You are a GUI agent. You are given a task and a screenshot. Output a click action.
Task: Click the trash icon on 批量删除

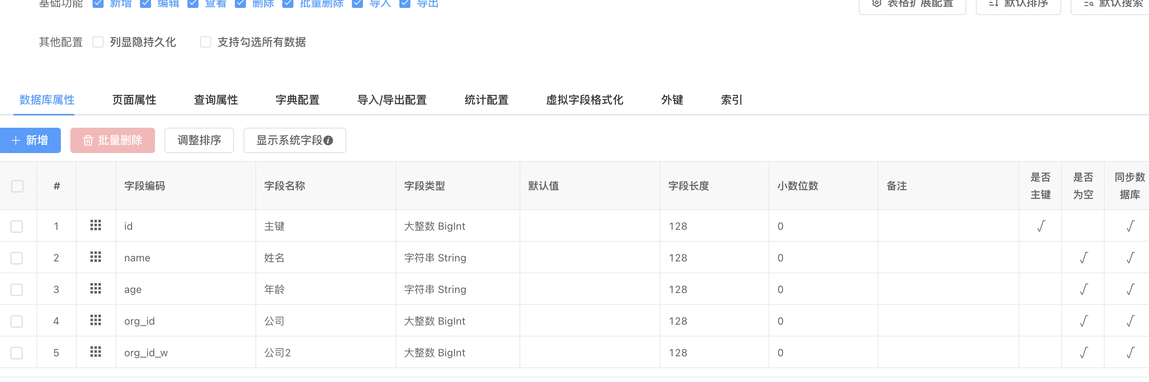(x=88, y=140)
